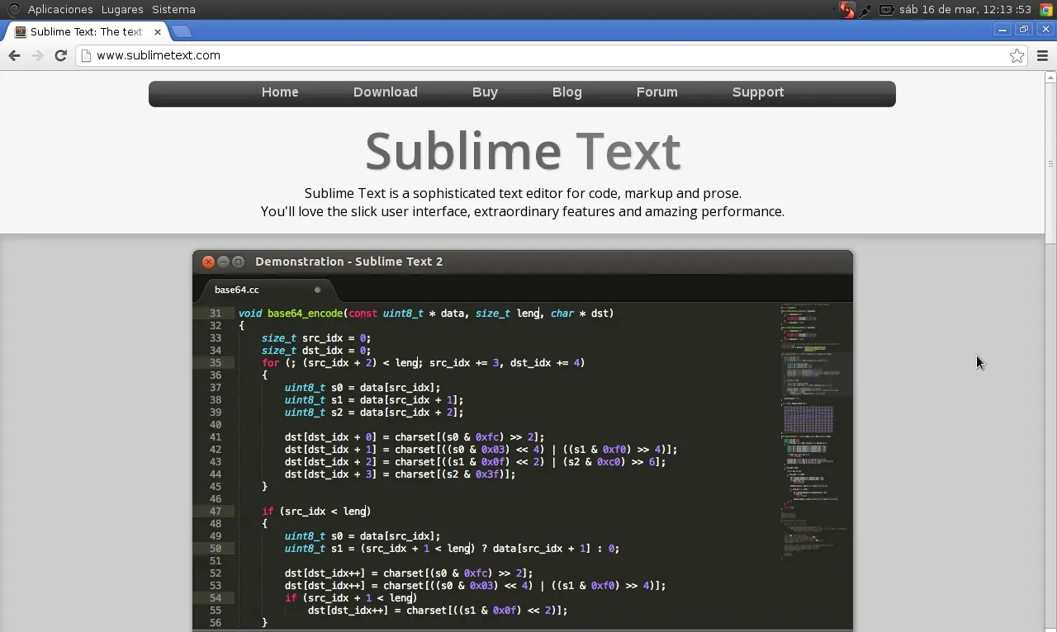Click the page icon in the address bar
This screenshot has height=632, width=1057.
pyautogui.click(x=86, y=55)
